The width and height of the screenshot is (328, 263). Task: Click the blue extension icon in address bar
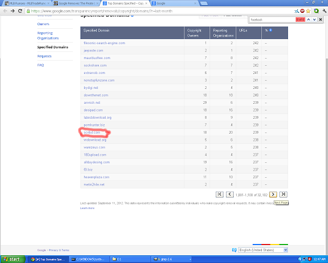297,11
